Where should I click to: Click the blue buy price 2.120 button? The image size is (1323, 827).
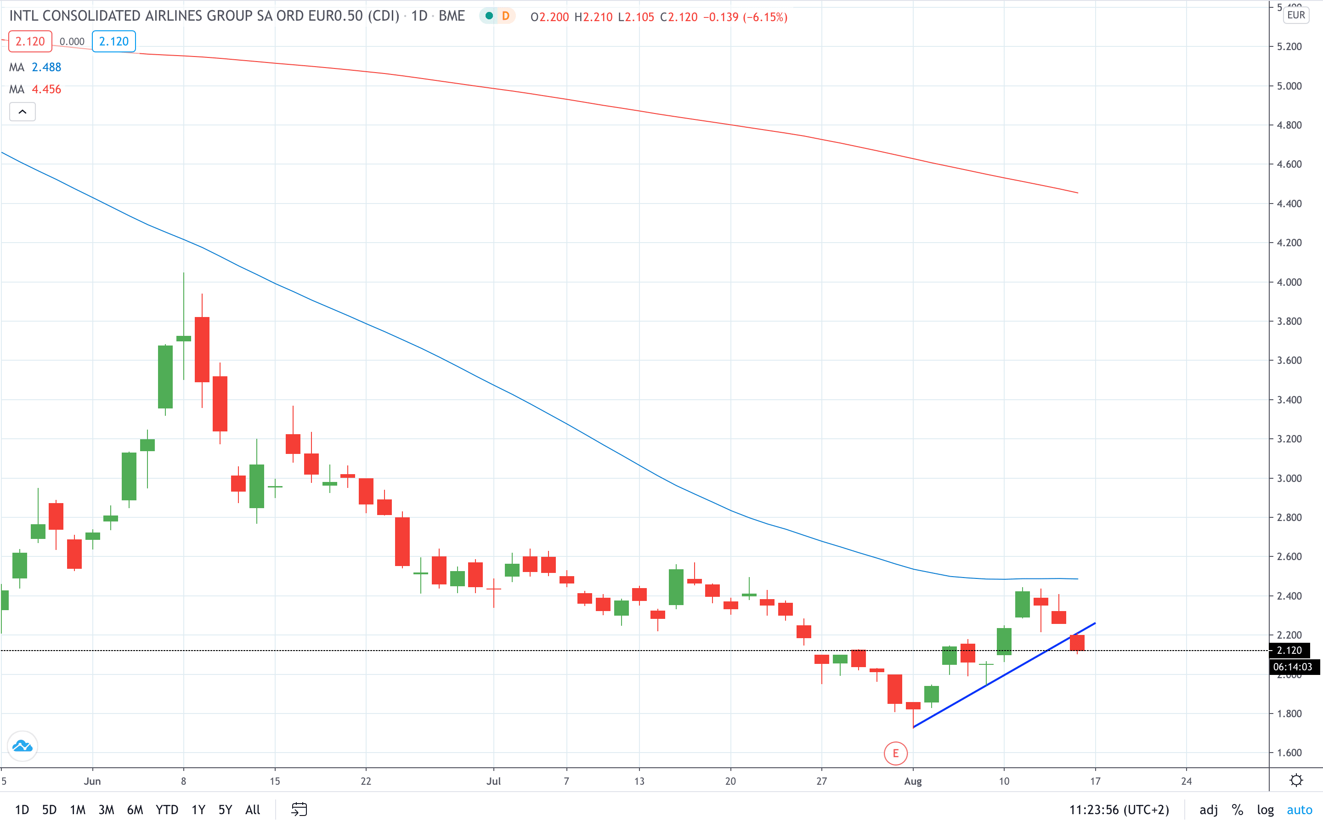coord(114,41)
